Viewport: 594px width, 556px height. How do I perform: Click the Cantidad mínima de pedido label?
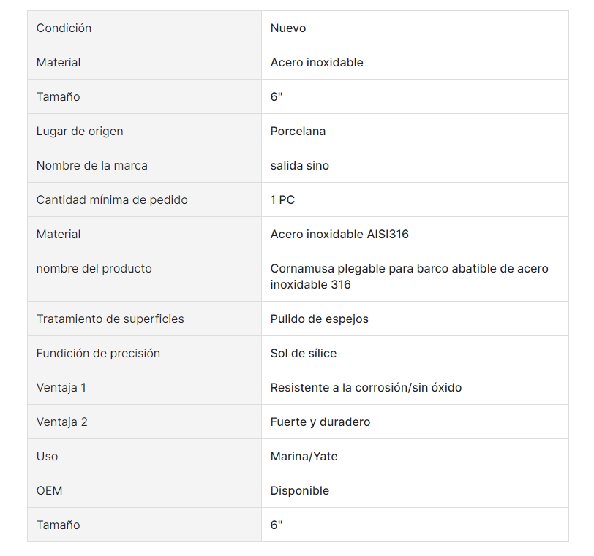point(112,199)
